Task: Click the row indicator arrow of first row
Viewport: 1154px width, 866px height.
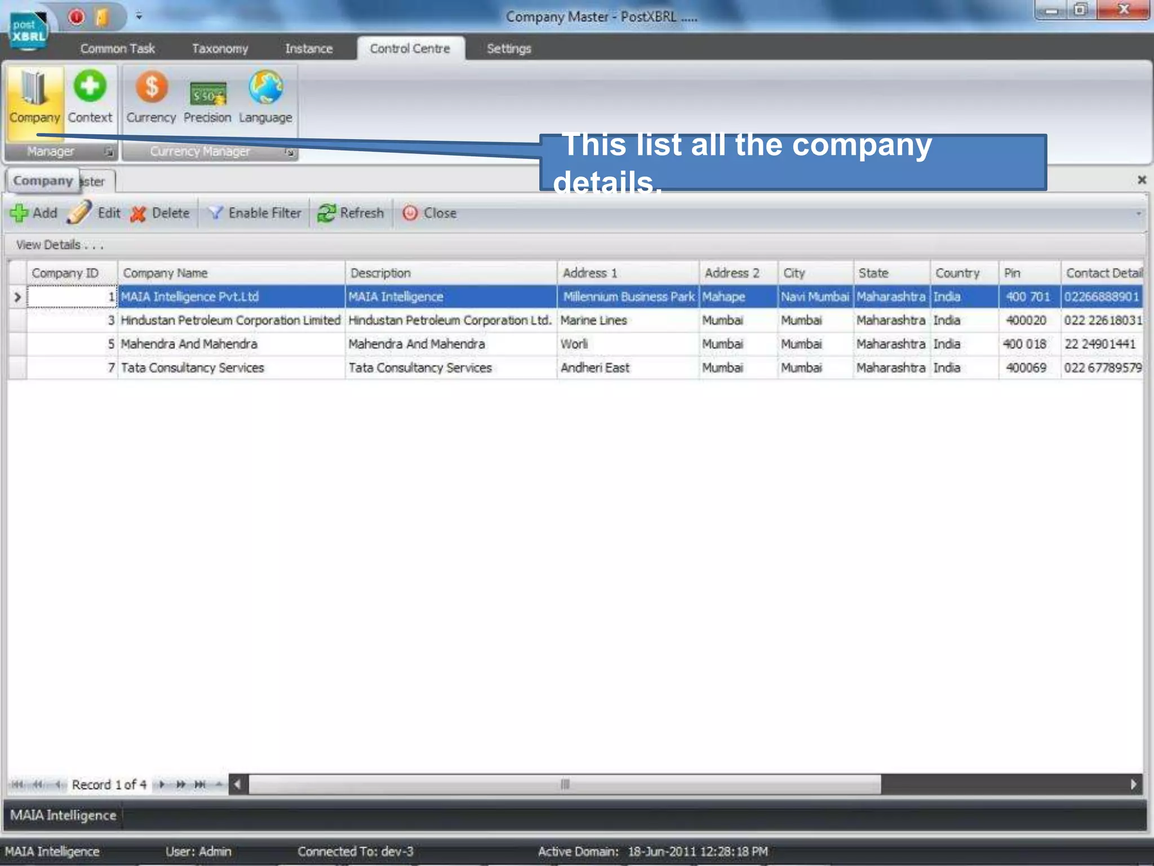Action: [17, 297]
